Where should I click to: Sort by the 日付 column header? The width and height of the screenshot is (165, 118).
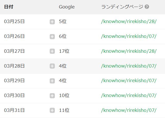coord(9,7)
